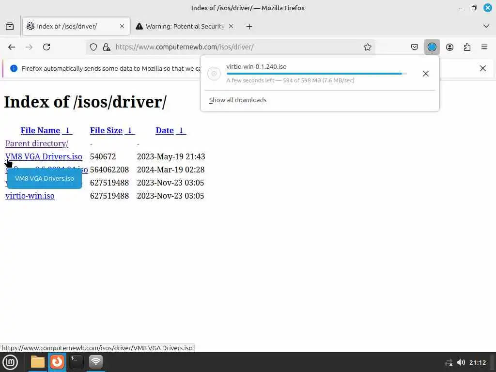Dismiss the Firefox data notification bar
Screen dimensions: 496x372
point(483,68)
